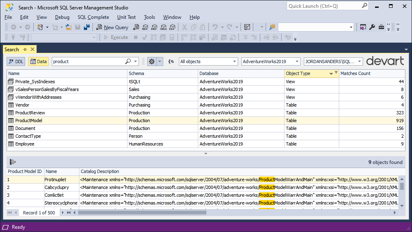This screenshot has height=232, width=412.
Task: Click the Database Engine Query icon
Action: coord(136,27)
